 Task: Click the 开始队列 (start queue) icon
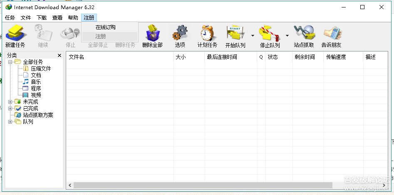tap(235, 33)
